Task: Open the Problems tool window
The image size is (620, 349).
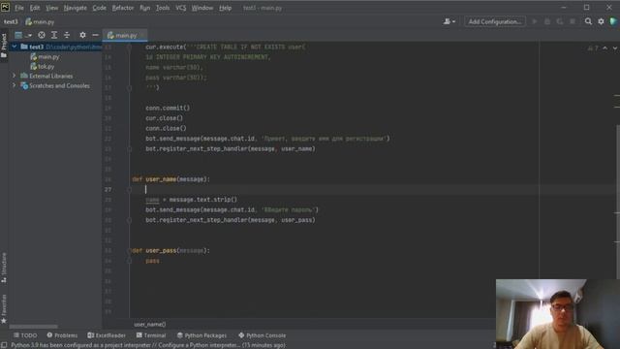Action: 62,335
